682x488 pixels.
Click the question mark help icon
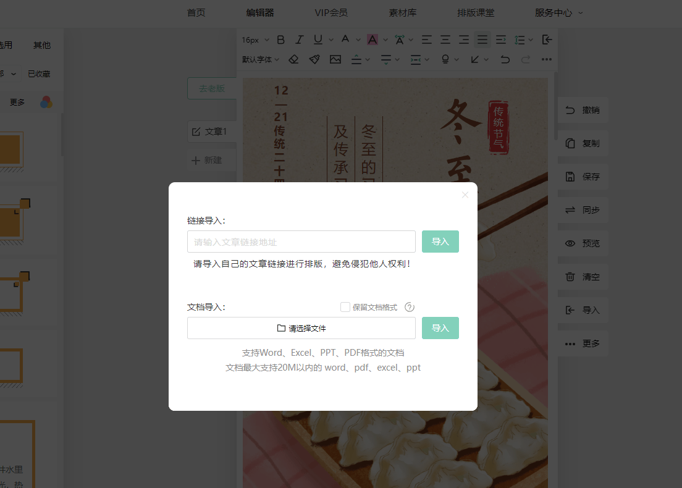[409, 307]
